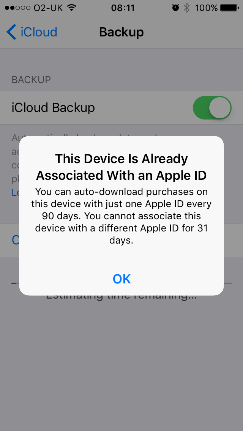Tap the alert message about 90 days
Viewport: 243px width, 431px height.
[x=121, y=216]
